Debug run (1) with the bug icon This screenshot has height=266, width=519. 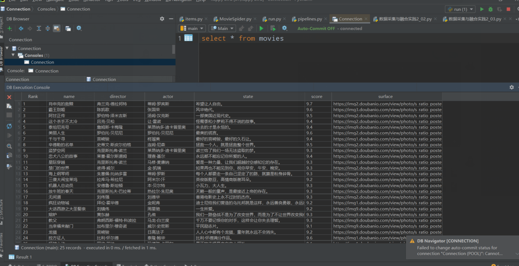point(491,9)
